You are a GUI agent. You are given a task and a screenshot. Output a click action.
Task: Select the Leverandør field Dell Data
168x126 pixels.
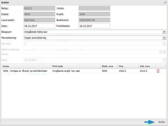click(39, 20)
